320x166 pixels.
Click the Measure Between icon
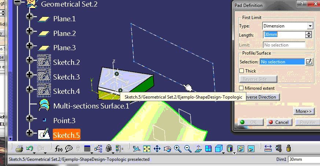point(268,148)
